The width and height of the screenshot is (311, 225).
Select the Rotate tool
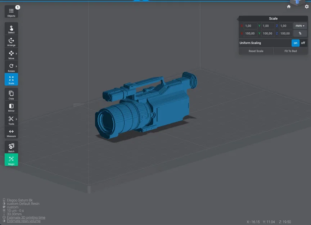(11, 67)
